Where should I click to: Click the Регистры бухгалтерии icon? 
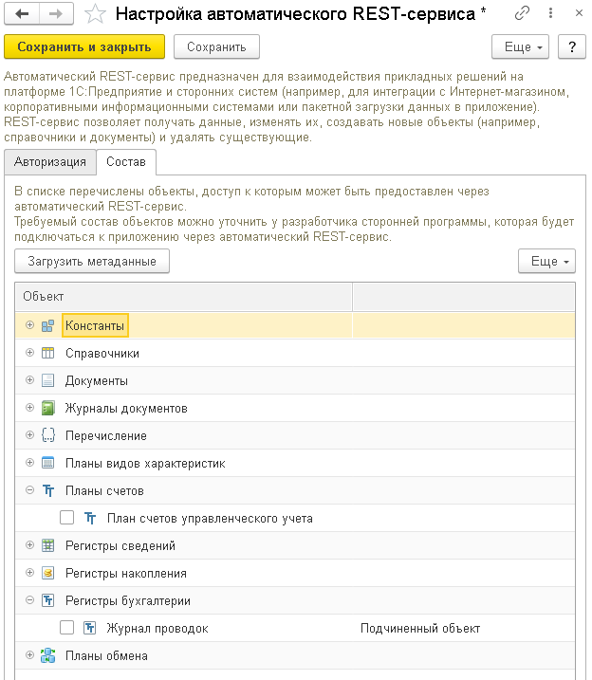47,600
